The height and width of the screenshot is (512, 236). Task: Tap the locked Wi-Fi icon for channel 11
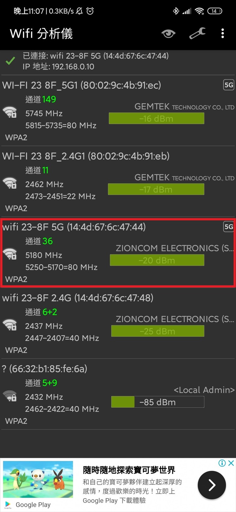click(10, 183)
